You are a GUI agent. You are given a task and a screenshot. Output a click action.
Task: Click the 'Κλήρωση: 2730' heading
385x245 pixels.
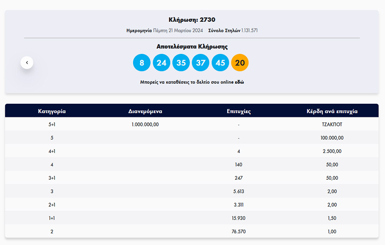(x=192, y=20)
